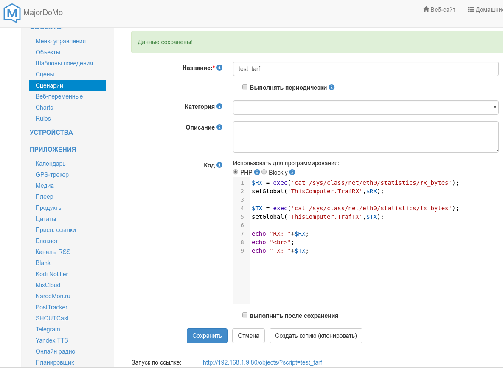Click Создать копию (клонировать) button
This screenshot has width=503, height=368.
pos(316,336)
